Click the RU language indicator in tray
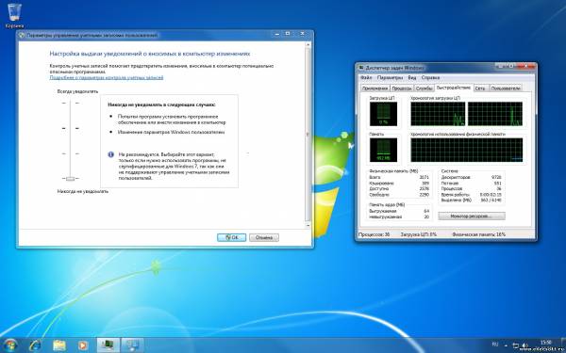The height and width of the screenshot is (353, 566). [x=495, y=345]
